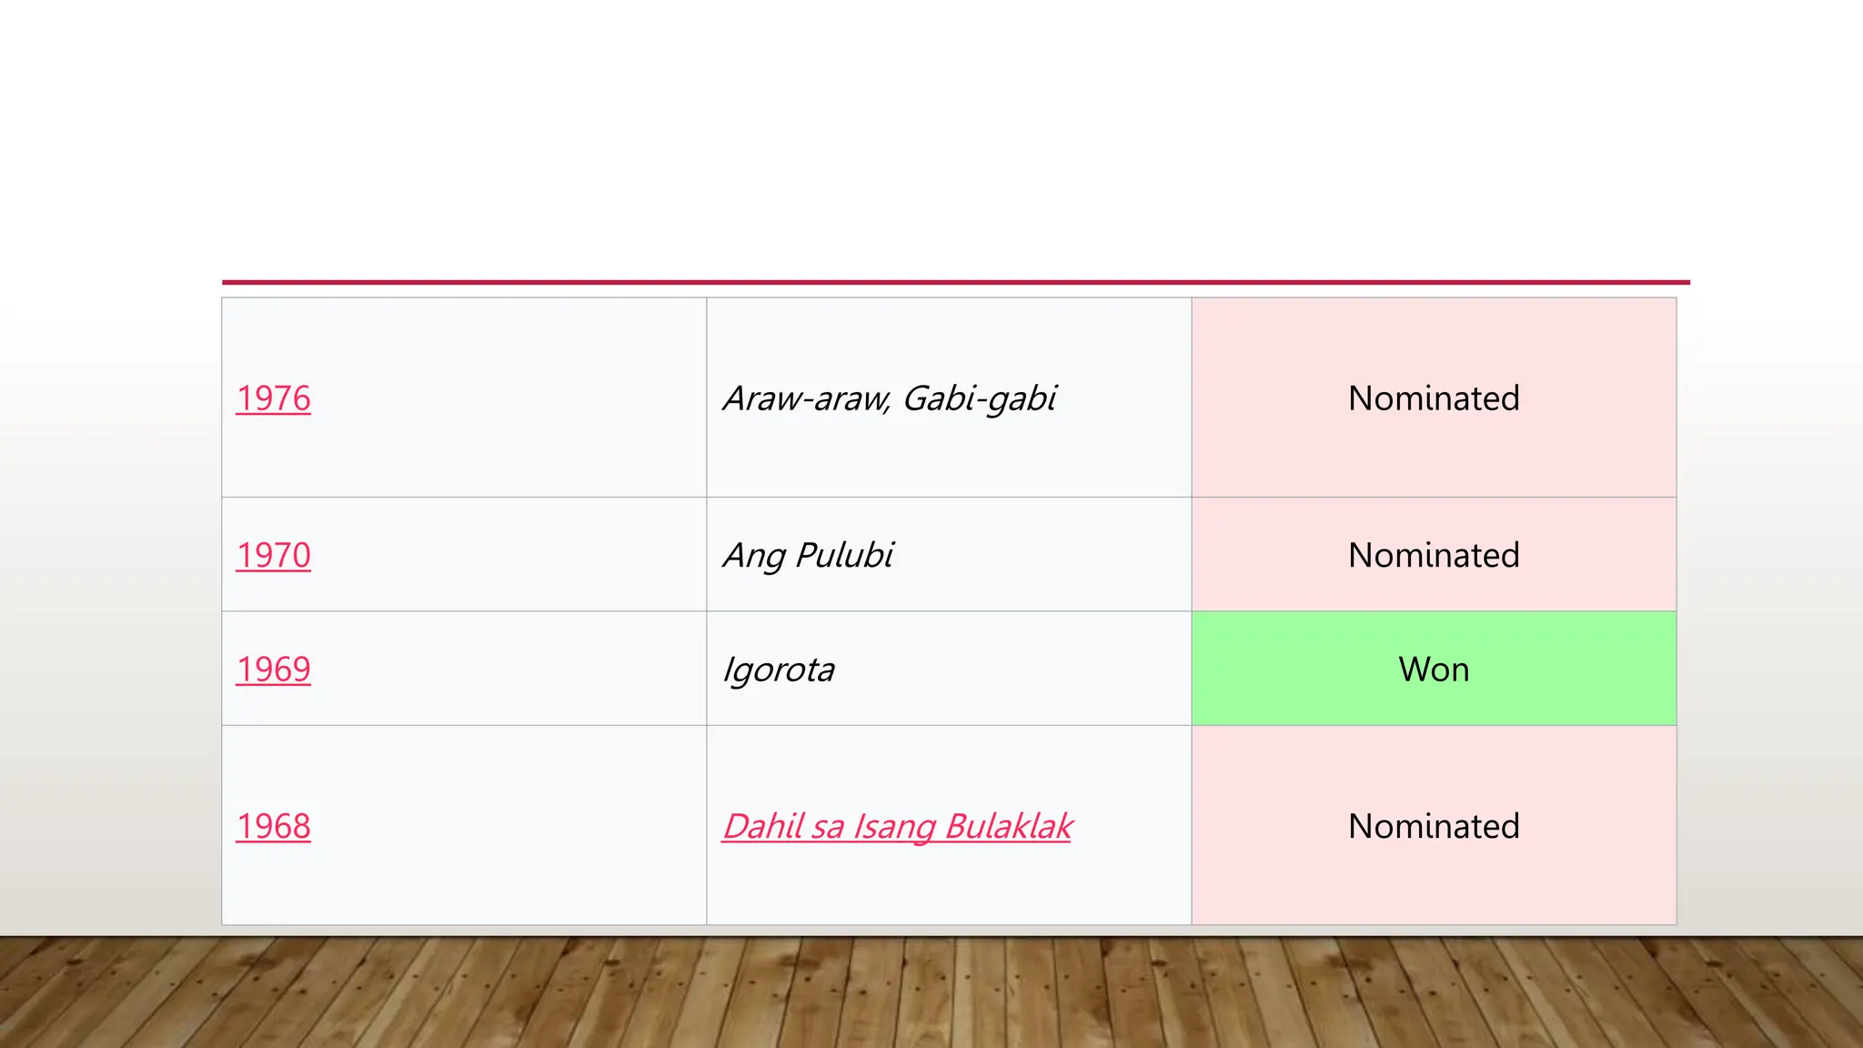Click the Nominated cell in the 1976 row
The image size is (1863, 1048).
[x=1434, y=398]
